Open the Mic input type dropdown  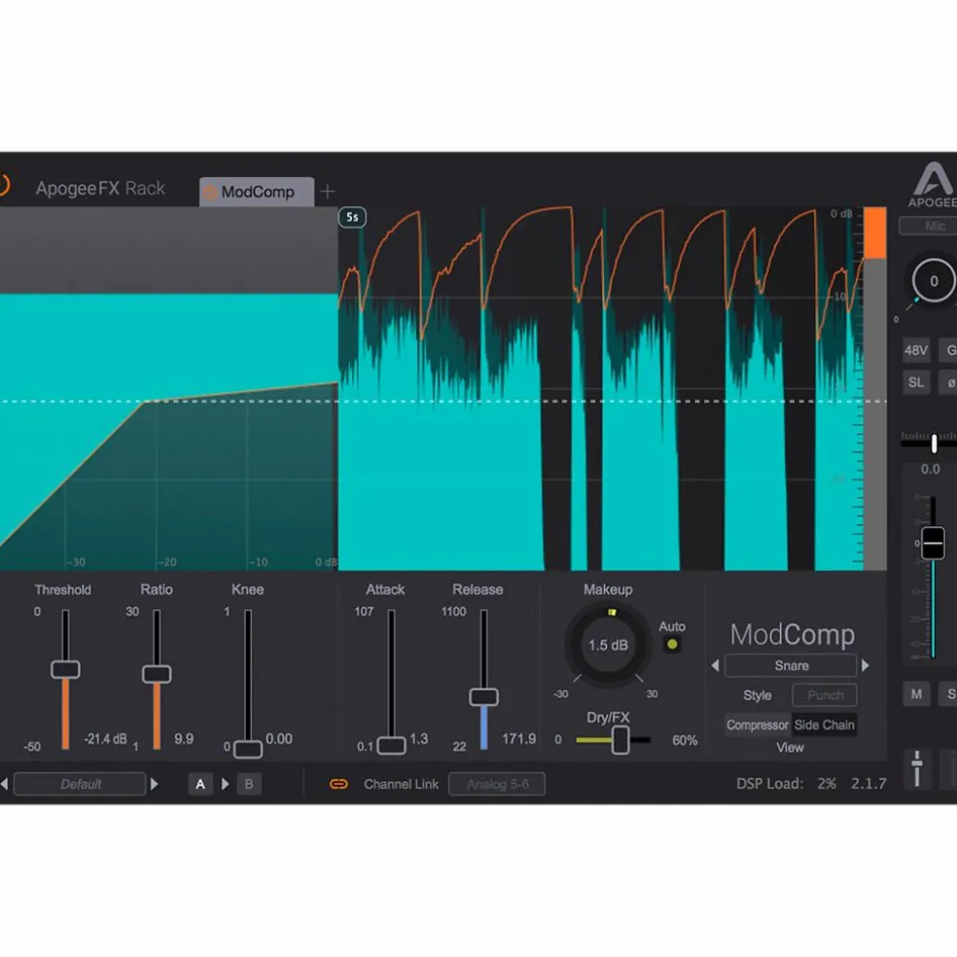coord(929,226)
